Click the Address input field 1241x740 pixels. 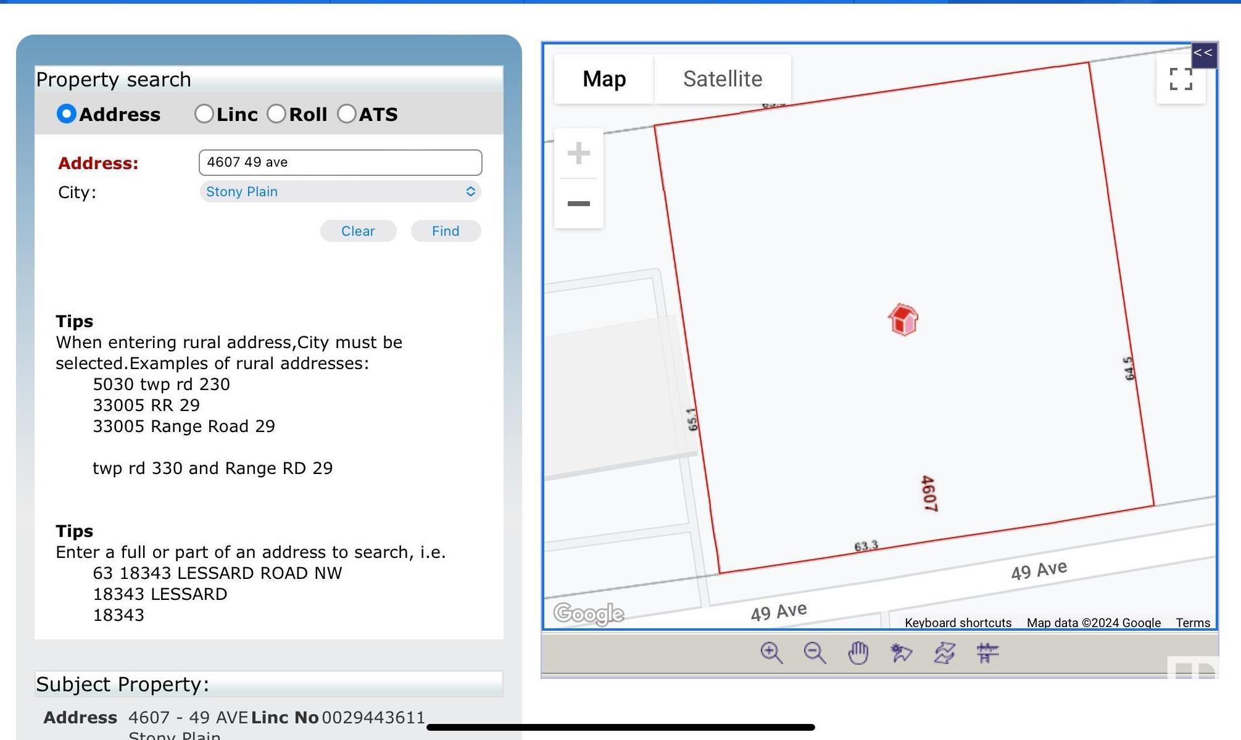click(x=340, y=162)
